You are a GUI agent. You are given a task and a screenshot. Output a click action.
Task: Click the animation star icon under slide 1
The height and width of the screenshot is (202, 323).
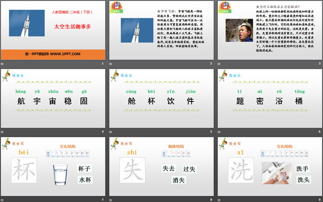(2, 64)
